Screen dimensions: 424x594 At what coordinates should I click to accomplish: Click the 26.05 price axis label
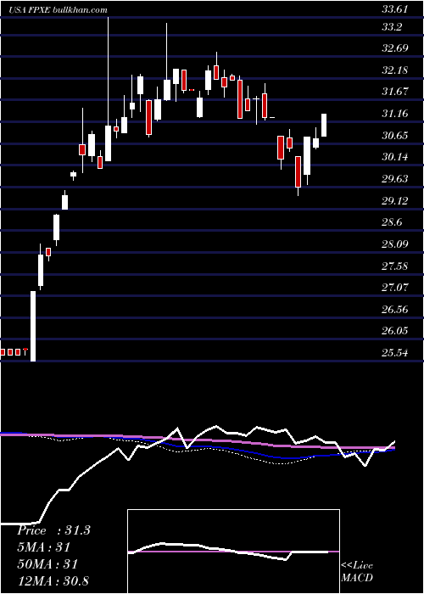click(395, 331)
